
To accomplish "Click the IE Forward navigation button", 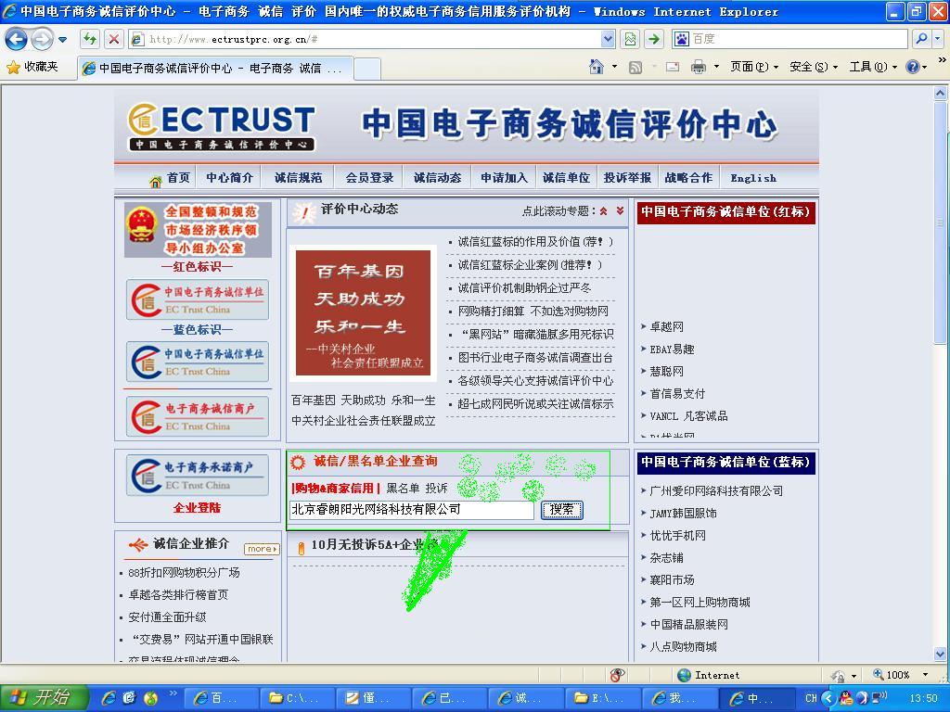I will click(42, 39).
